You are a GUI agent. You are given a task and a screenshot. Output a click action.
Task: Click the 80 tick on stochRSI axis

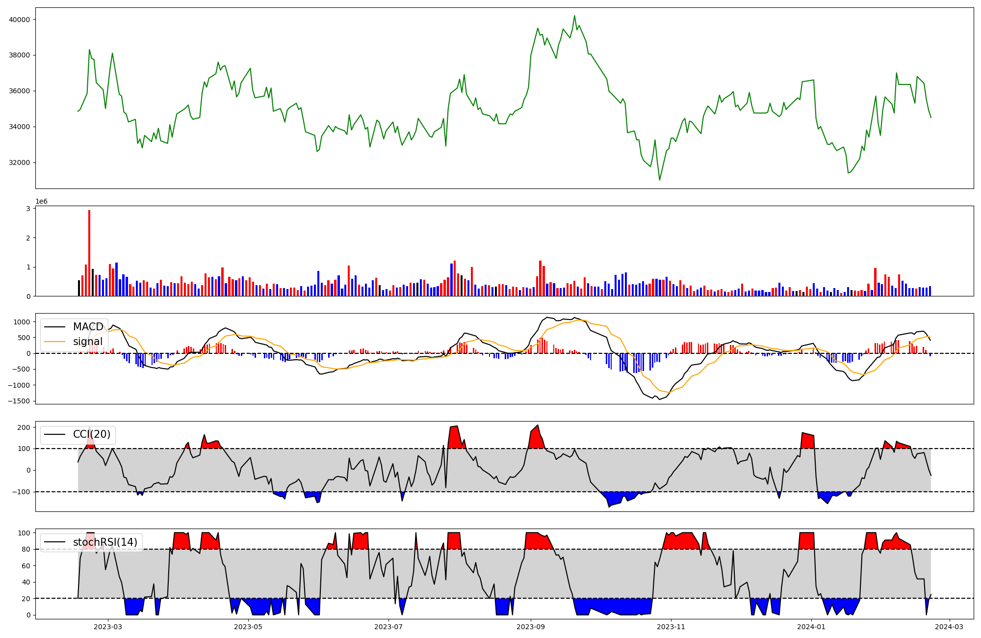click(26, 549)
